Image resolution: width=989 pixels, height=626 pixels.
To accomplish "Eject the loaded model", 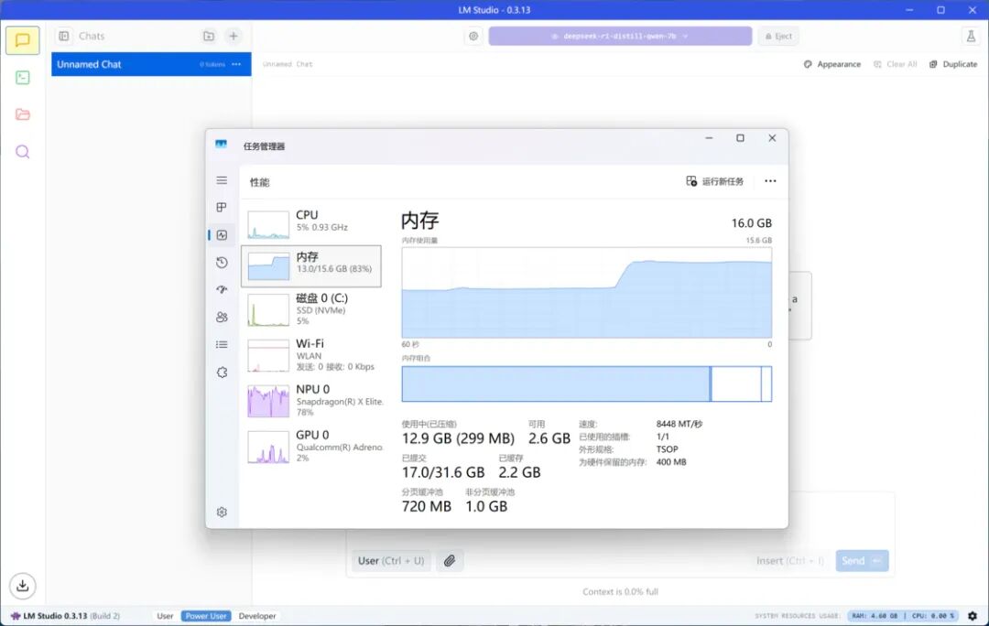I will [779, 36].
